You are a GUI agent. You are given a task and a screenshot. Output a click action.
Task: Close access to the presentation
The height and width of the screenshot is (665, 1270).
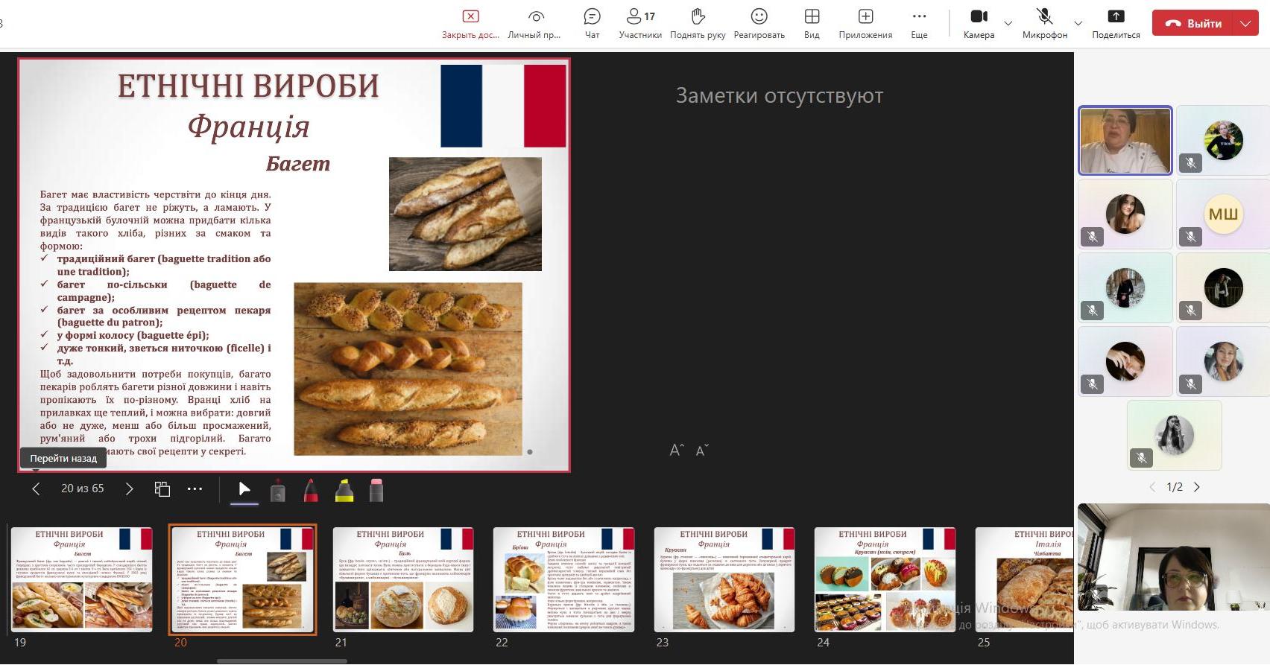coord(470,24)
